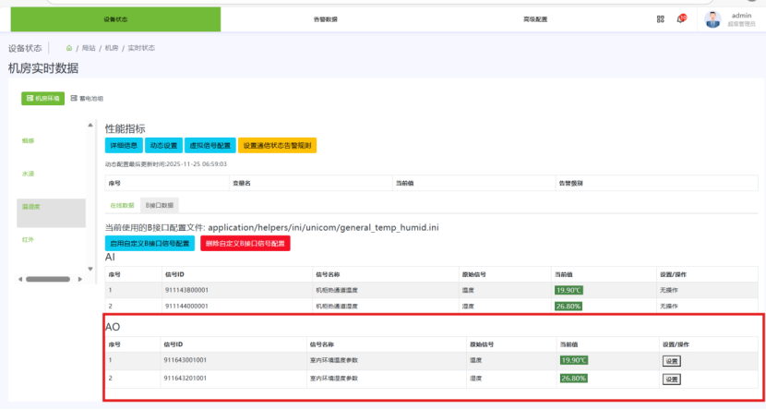Open 虚拟信号配置 settings

(209, 145)
